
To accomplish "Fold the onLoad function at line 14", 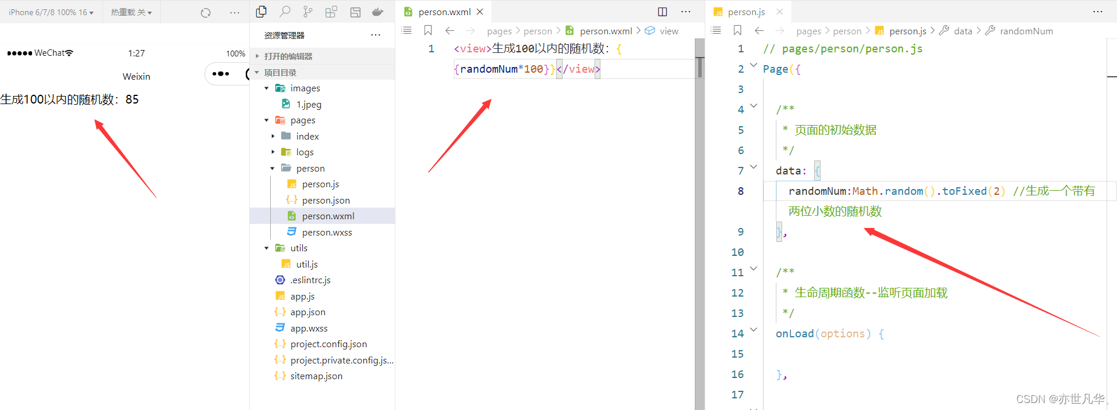I will [x=754, y=329].
